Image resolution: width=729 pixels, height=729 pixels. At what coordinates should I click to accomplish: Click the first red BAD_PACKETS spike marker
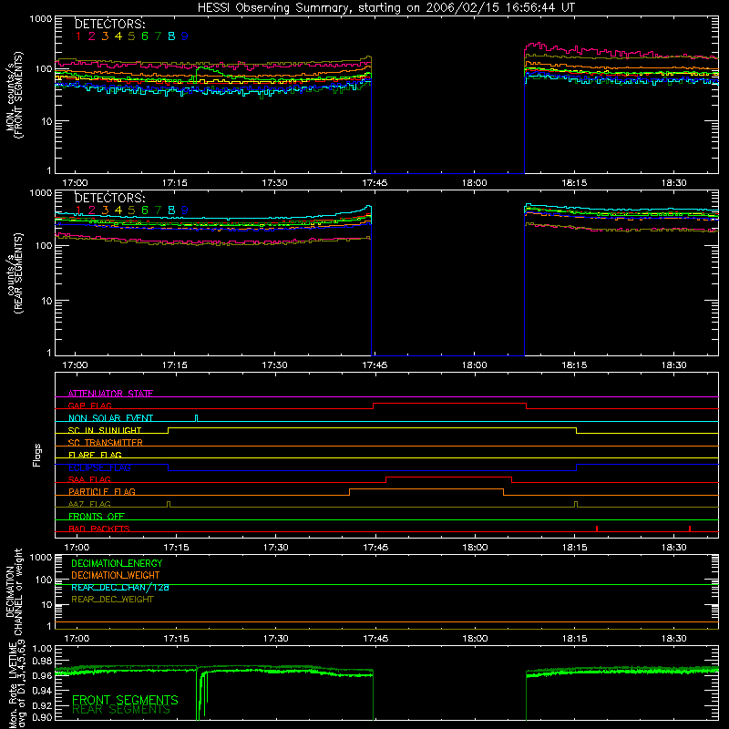pos(597,529)
